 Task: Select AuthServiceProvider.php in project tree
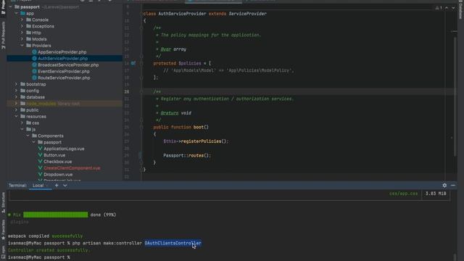point(62,59)
